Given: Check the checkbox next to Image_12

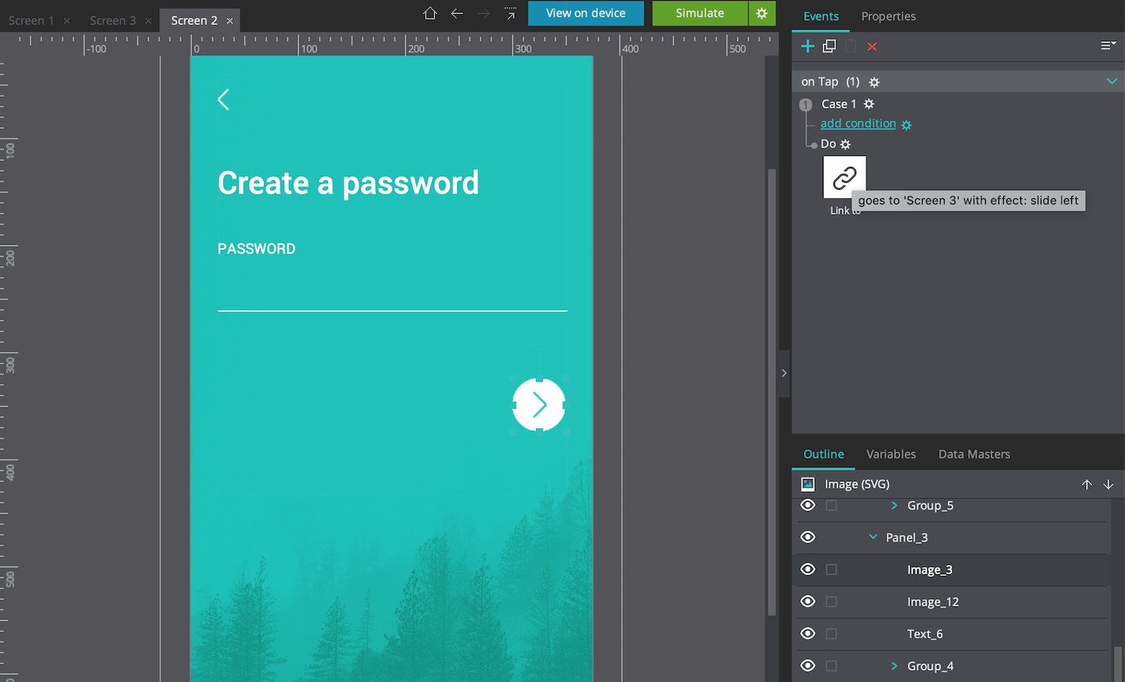Looking at the screenshot, I should click(x=831, y=602).
